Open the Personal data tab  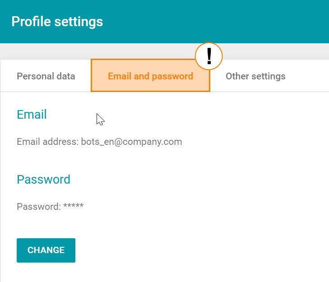[46, 76]
